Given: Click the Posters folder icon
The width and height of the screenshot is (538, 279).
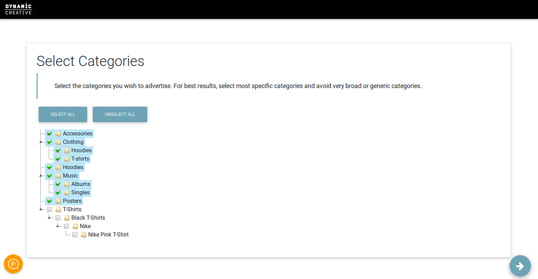Looking at the screenshot, I should click(x=58, y=201).
